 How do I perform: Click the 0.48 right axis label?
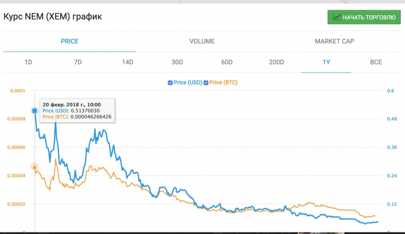click(x=392, y=119)
